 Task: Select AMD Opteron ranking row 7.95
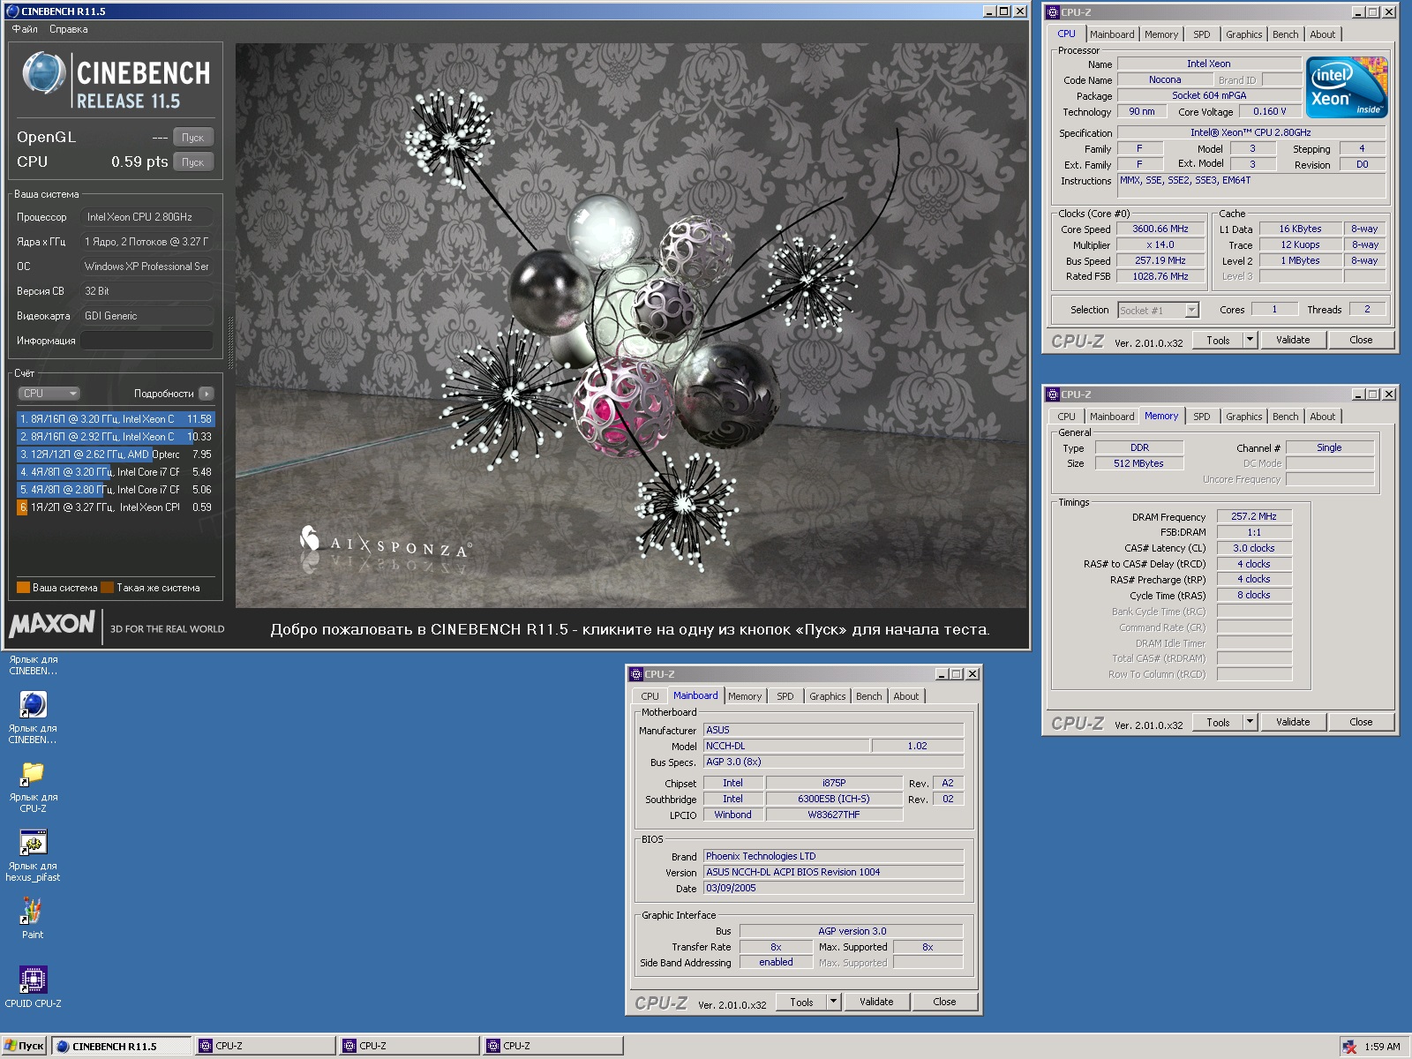(116, 454)
